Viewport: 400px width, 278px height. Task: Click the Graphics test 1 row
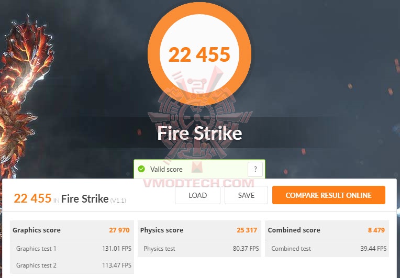coord(72,248)
